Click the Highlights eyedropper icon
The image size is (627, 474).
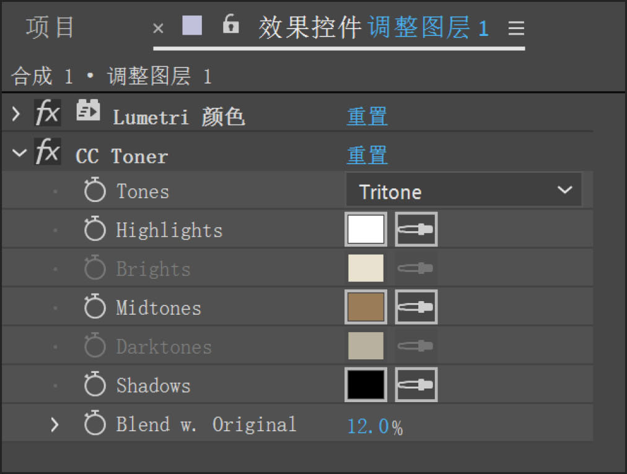click(x=416, y=230)
